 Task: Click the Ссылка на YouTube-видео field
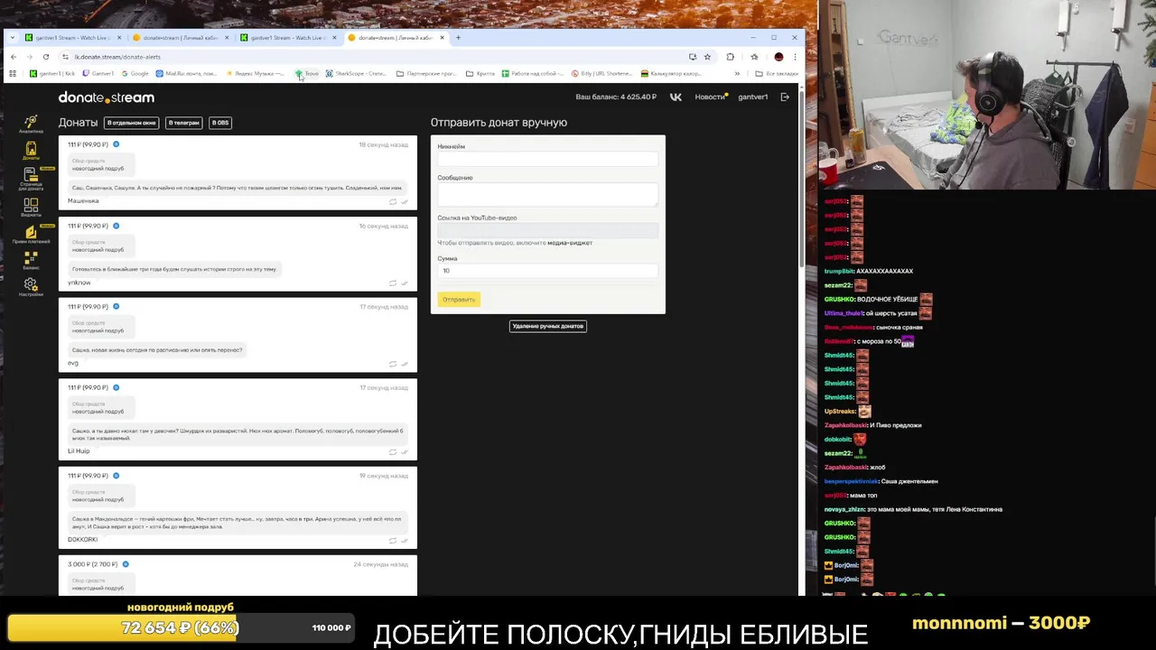547,229
